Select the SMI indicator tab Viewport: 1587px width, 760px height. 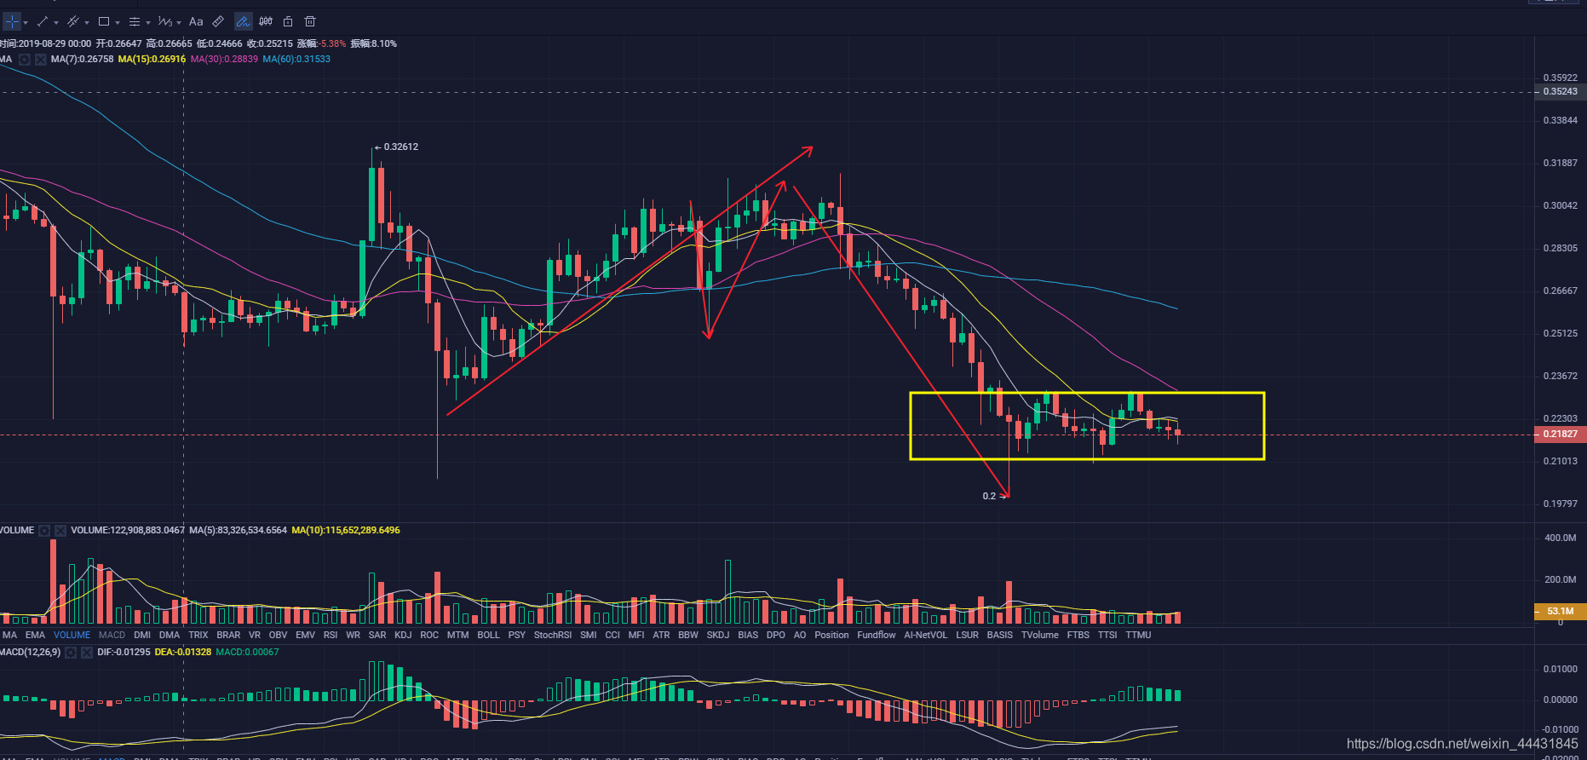pos(588,635)
